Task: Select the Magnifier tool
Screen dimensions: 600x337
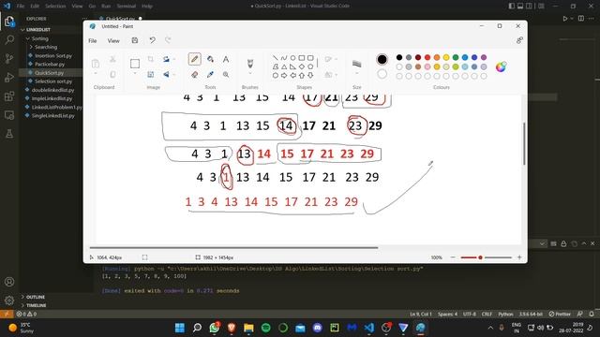Action: pyautogui.click(x=226, y=75)
